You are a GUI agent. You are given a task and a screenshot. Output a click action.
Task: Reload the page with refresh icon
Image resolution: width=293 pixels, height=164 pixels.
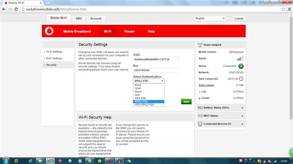pos(16,9)
